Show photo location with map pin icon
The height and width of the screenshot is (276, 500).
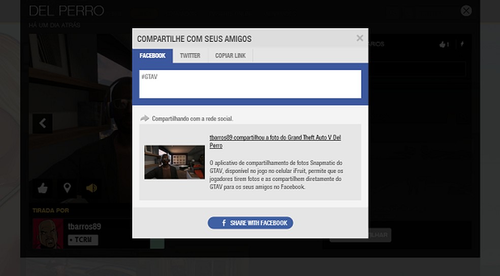[x=67, y=188]
